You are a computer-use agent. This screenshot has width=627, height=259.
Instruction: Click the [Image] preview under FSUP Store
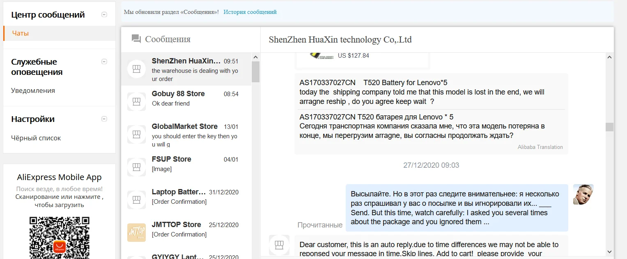[162, 169]
